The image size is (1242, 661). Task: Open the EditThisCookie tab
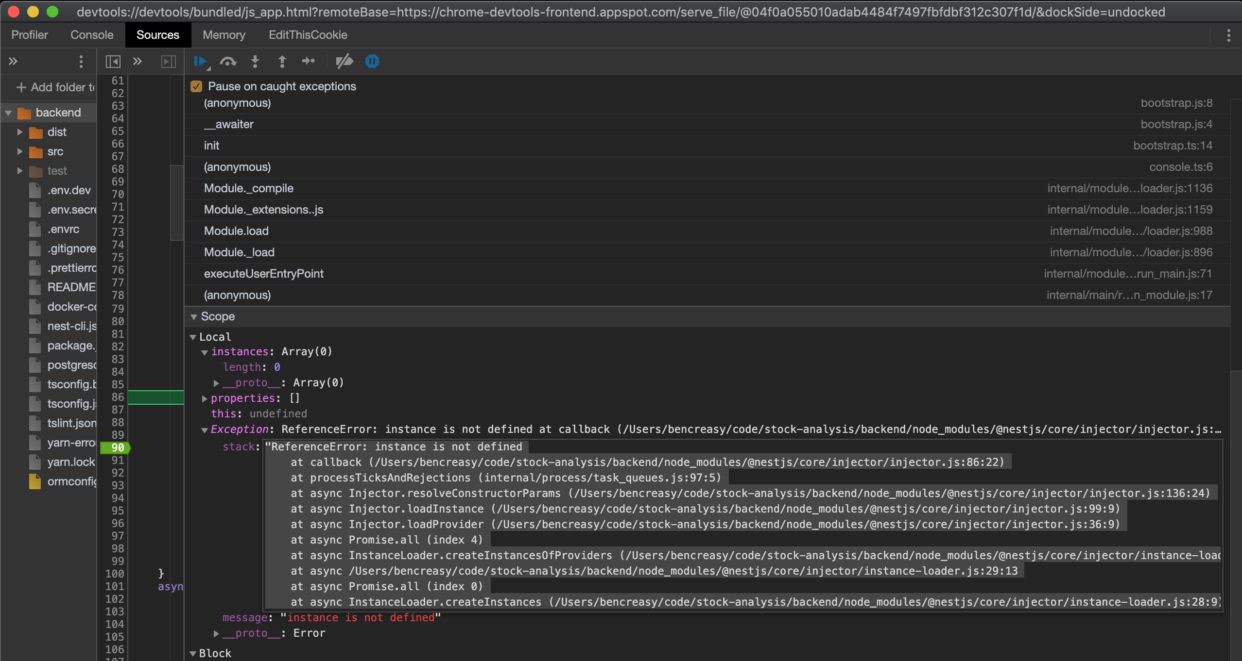tap(308, 34)
